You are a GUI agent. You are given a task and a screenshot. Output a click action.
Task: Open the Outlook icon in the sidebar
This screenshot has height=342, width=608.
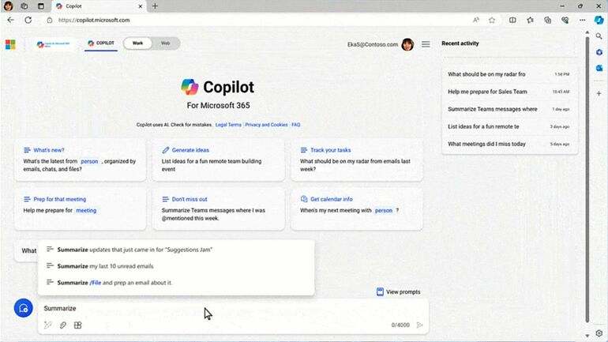pyautogui.click(x=599, y=68)
